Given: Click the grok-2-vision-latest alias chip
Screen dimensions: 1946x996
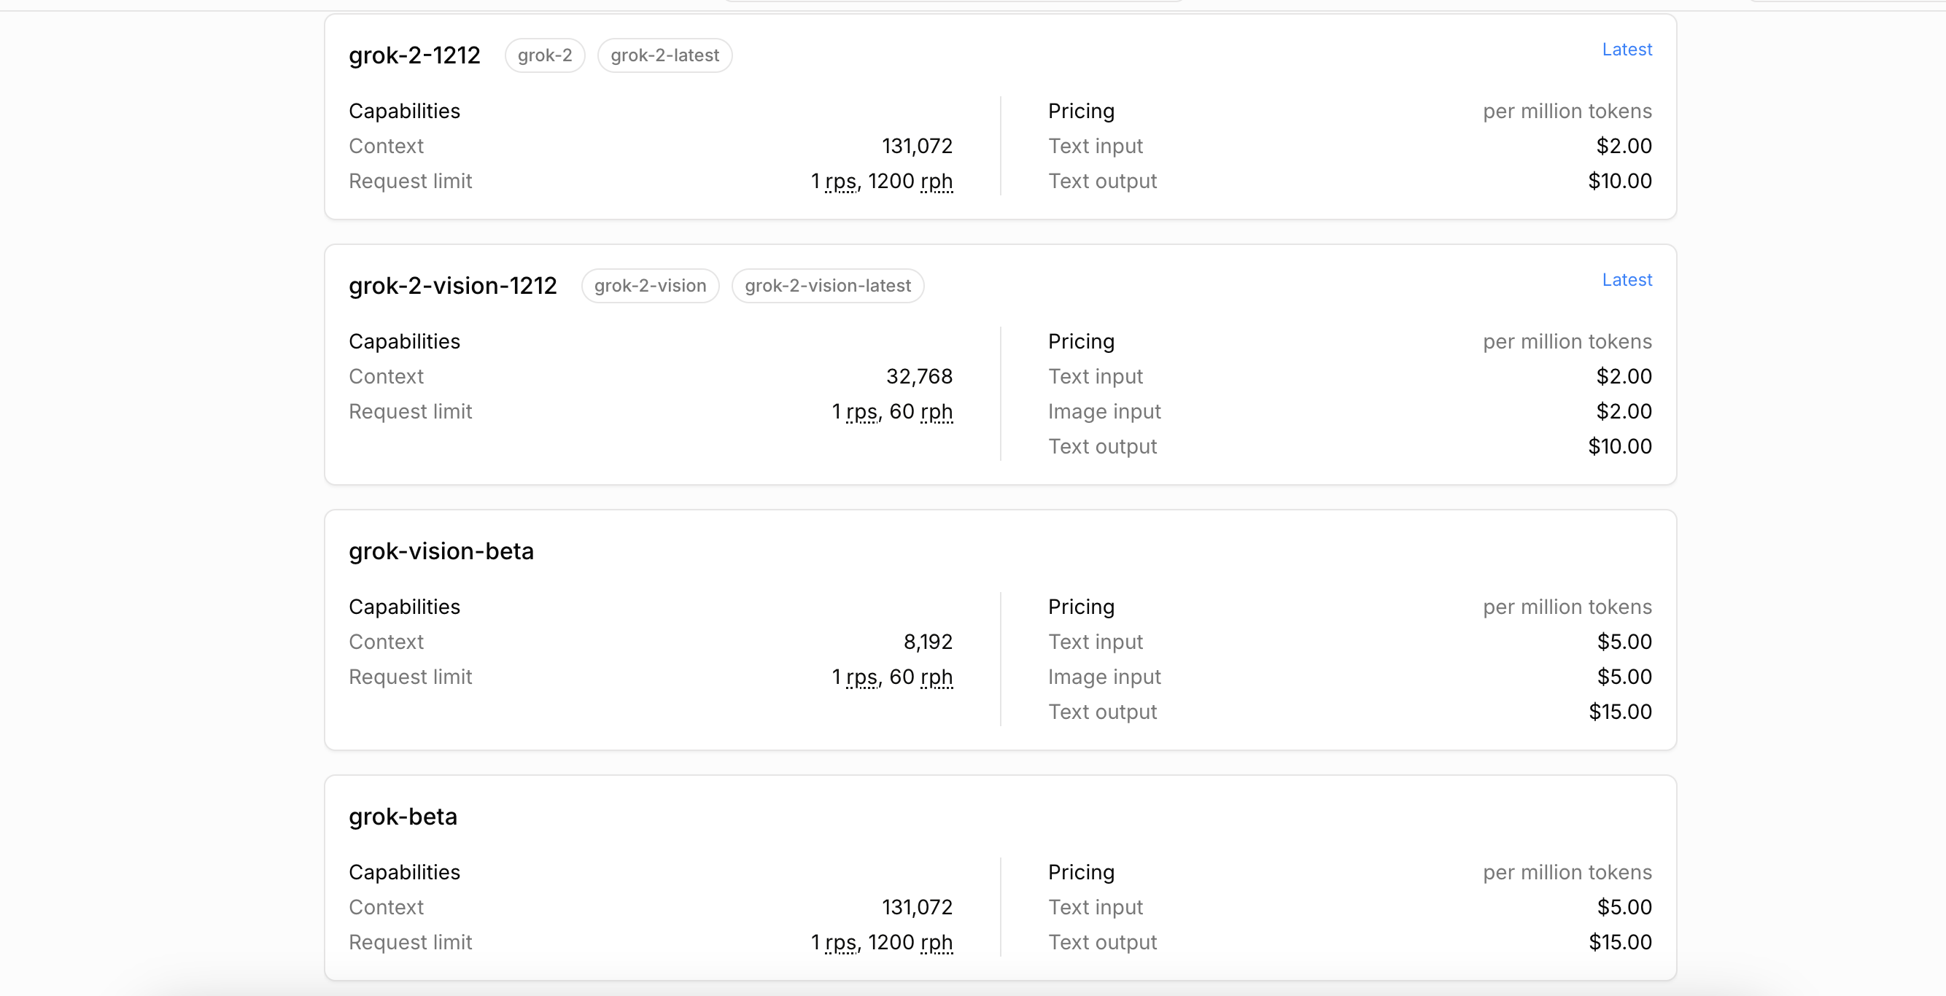Looking at the screenshot, I should pos(827,285).
